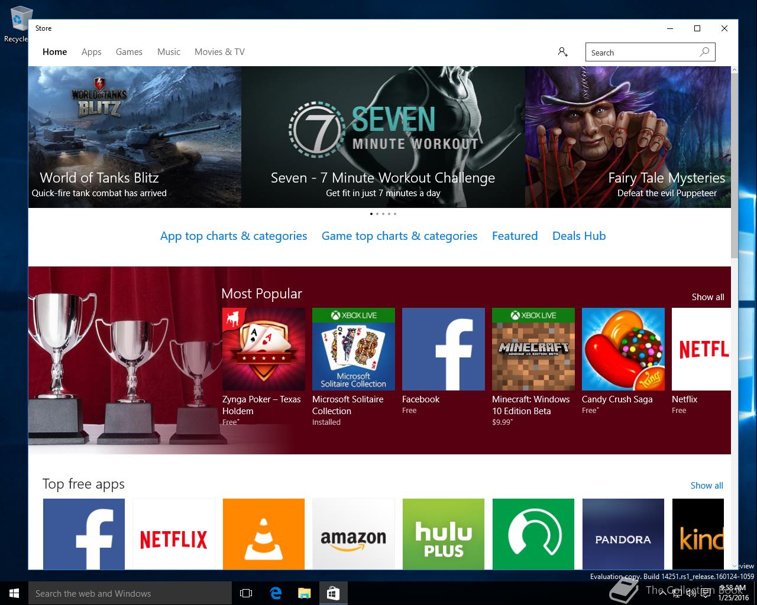This screenshot has width=757, height=605.
Task: Click the scrollbar down arrow
Action: point(735,566)
